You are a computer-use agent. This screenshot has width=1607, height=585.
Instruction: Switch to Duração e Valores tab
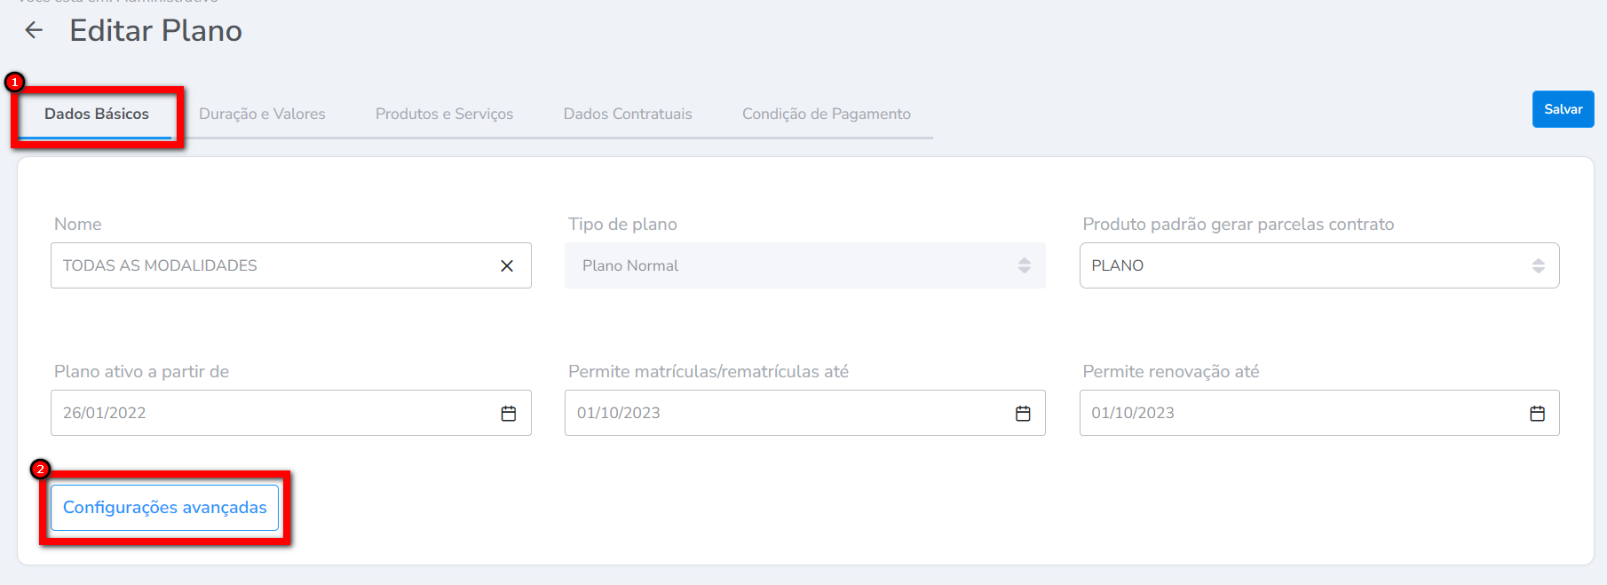[262, 114]
